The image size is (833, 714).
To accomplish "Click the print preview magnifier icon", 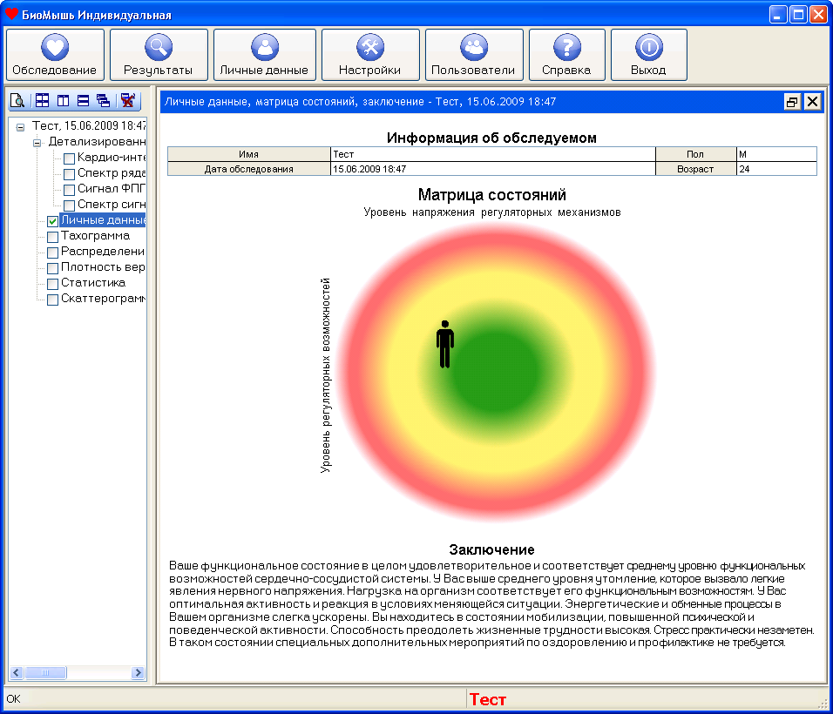I will pyautogui.click(x=17, y=100).
